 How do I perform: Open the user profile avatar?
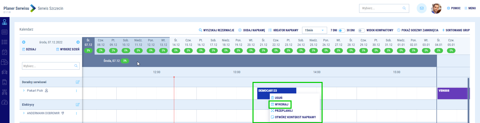(436, 9)
